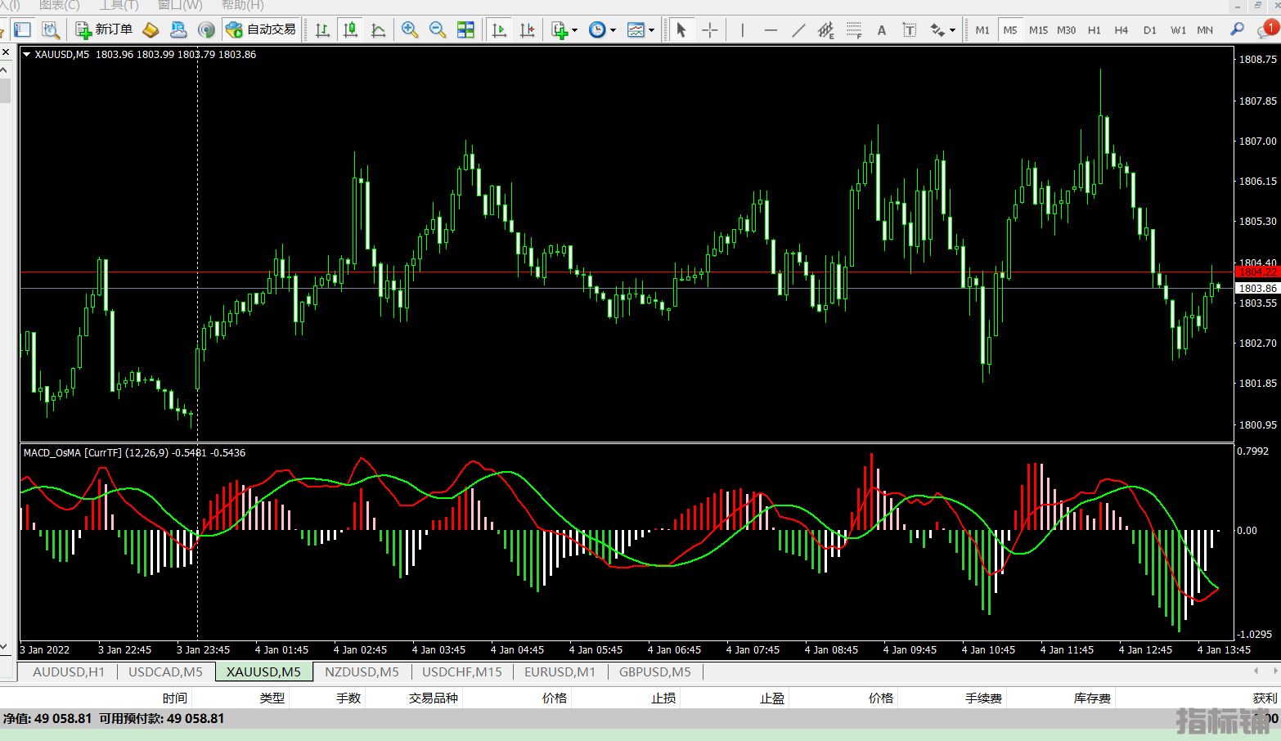This screenshot has width=1281, height=741.
Task: Zoom in on the chart
Action: (x=410, y=30)
